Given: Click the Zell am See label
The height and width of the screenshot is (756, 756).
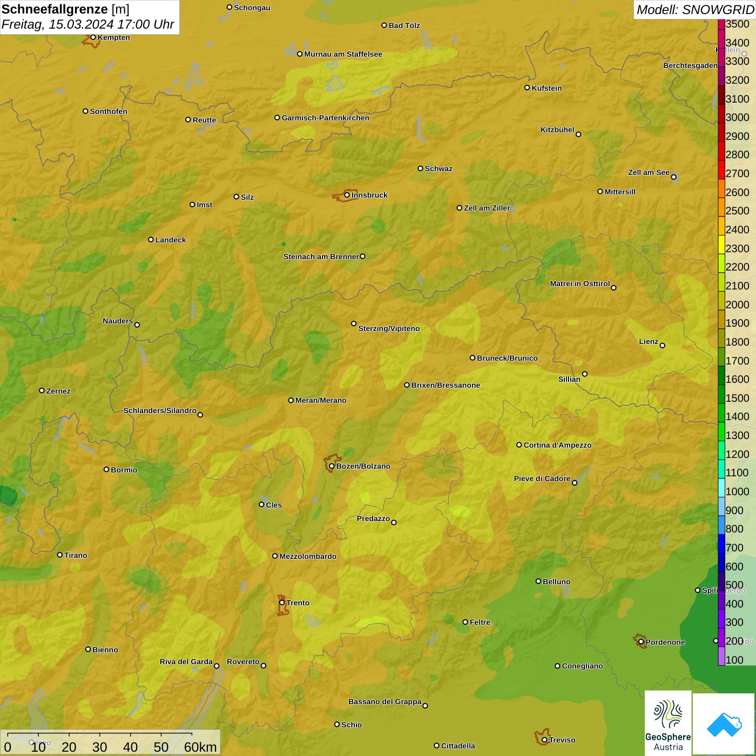Looking at the screenshot, I should pyautogui.click(x=649, y=172).
